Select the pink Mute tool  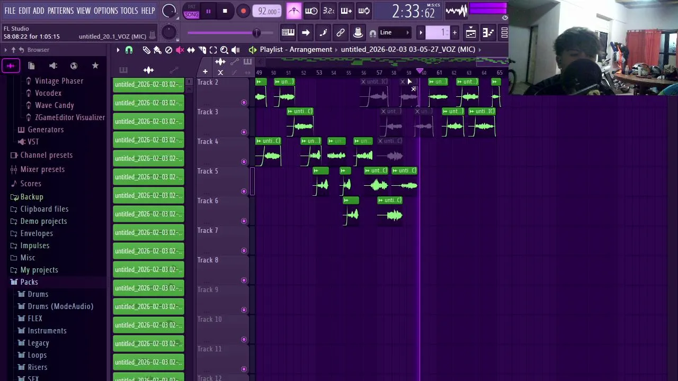[x=180, y=50]
